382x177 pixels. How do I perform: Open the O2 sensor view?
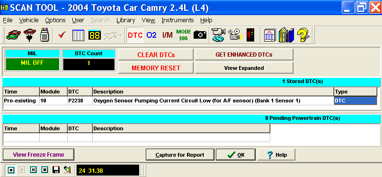[151, 35]
